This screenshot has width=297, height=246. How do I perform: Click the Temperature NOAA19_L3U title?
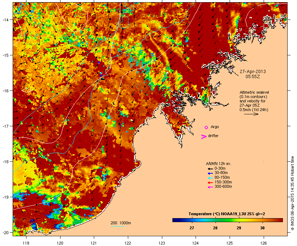coord(227,214)
